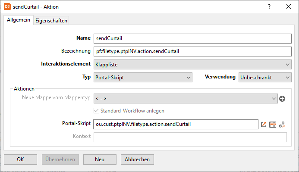Viewport: 299px width, 172px height.
Task: Open the Portal-Skript in external editor icon
Action: [x=264, y=125]
